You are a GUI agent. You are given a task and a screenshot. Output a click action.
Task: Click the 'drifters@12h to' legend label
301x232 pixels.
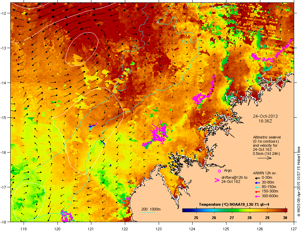pyautogui.click(x=234, y=177)
